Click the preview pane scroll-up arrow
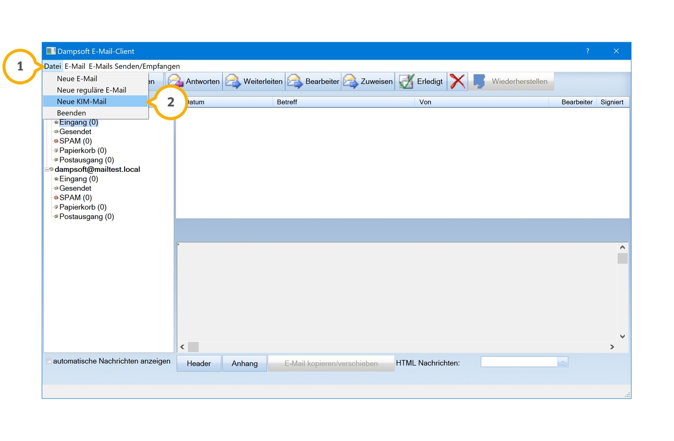674x441 pixels. pyautogui.click(x=622, y=248)
